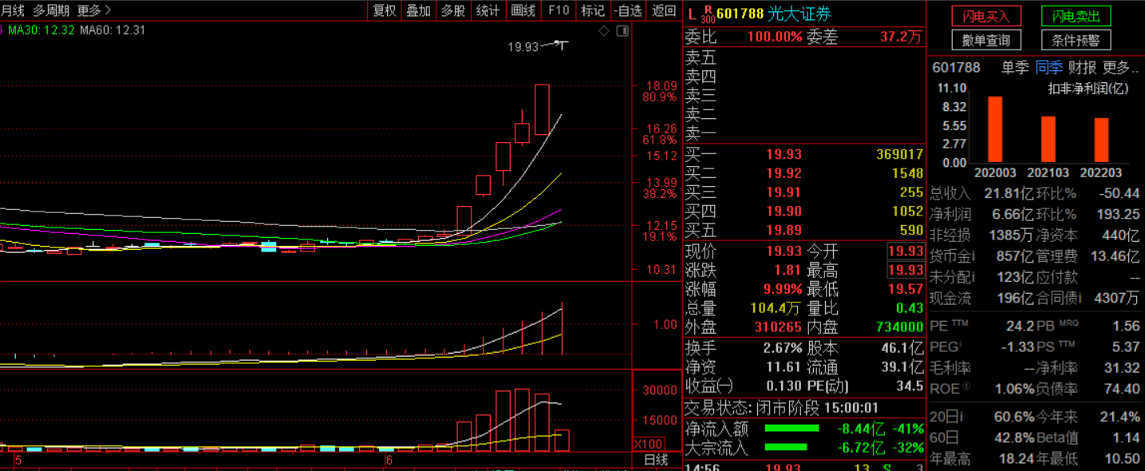Click the R300 index badge beside the stock code
Image resolution: width=1145 pixels, height=471 pixels.
[x=707, y=14]
